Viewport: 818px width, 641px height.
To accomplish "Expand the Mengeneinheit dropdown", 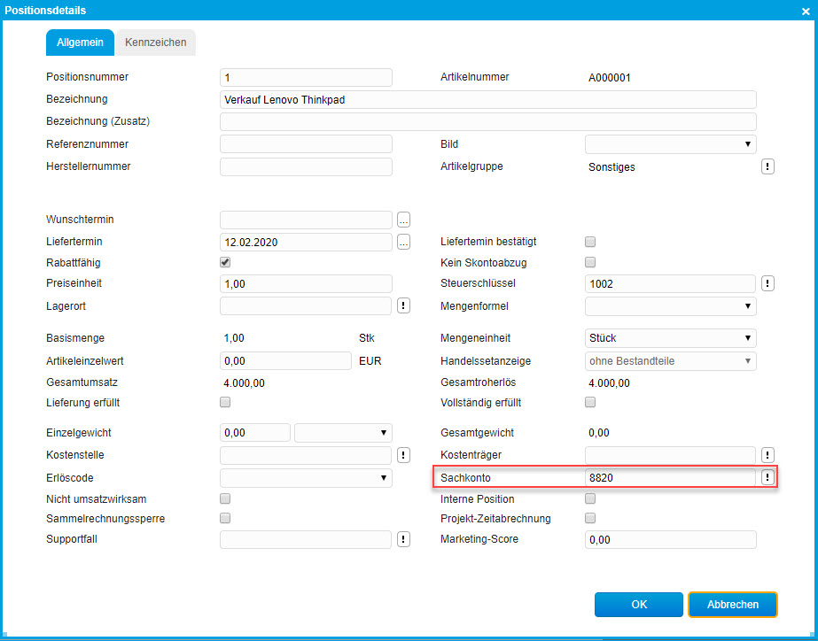I will tap(670, 338).
